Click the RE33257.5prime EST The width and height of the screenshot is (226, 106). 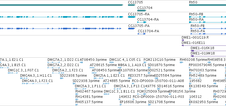[130, 78]
